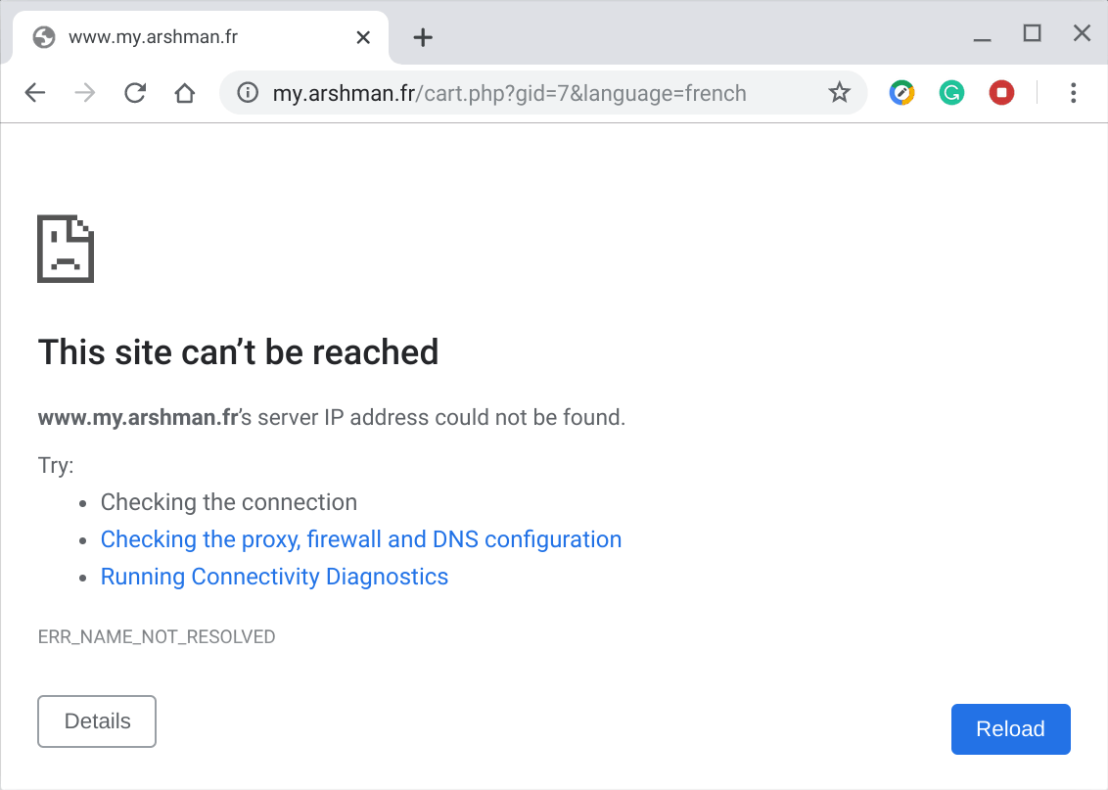The width and height of the screenshot is (1108, 790).
Task: Open the Running Connectivity Diagnostics link
Action: click(x=274, y=577)
